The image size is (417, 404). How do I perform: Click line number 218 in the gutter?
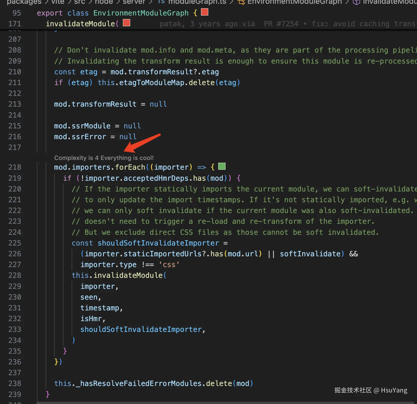coord(15,167)
